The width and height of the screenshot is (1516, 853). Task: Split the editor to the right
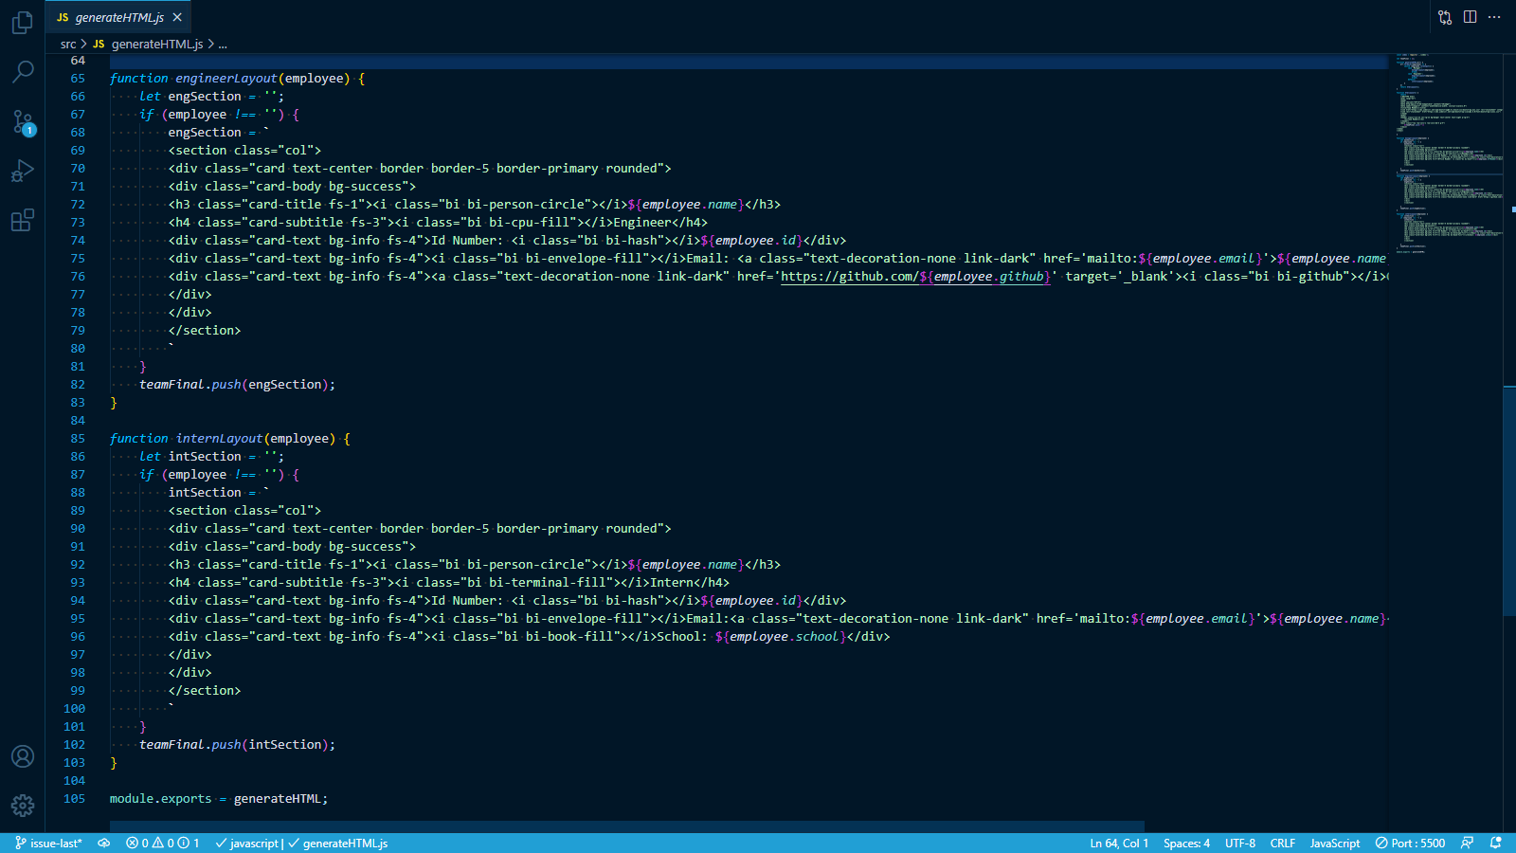1470,17
